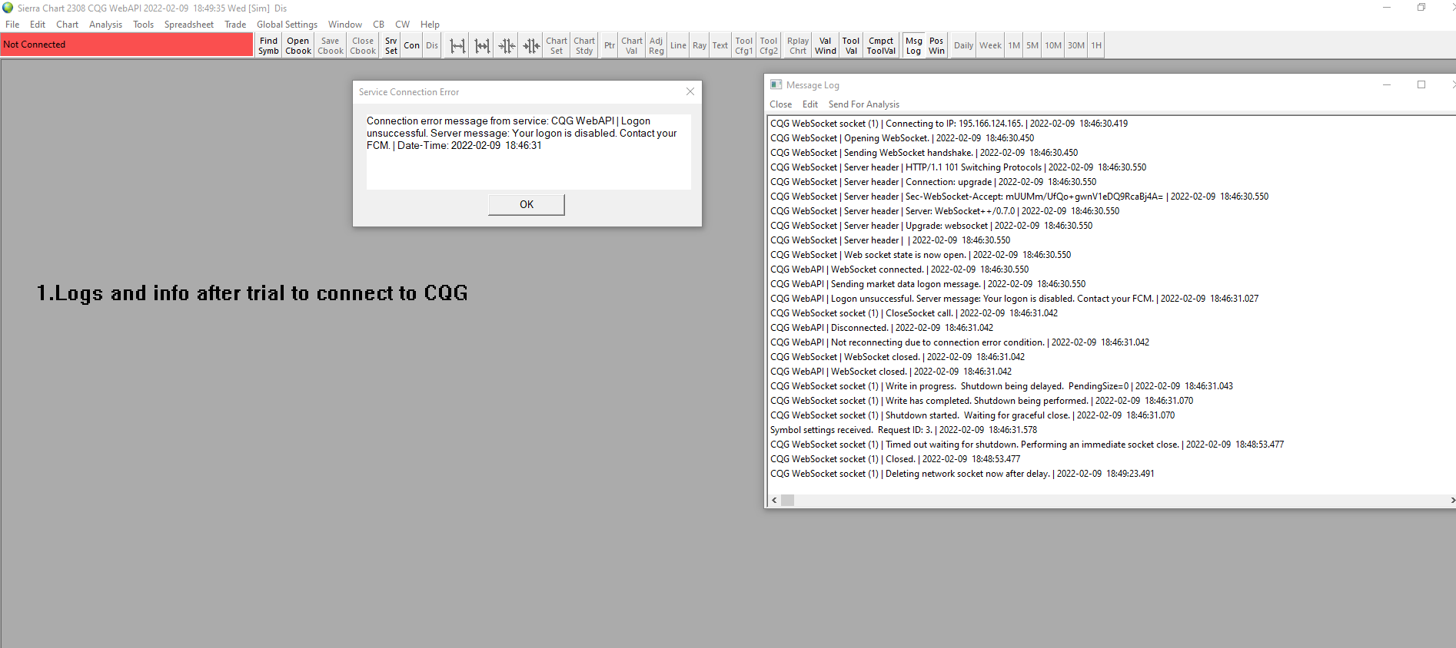Click the Cmpct ToolVal button

pos(881,45)
